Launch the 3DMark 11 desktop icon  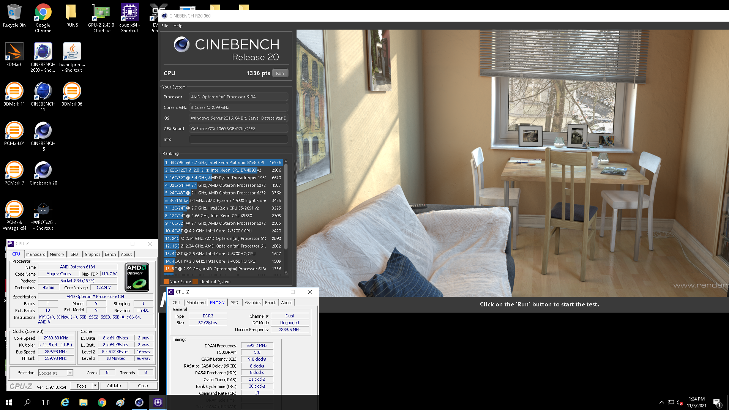(14, 95)
